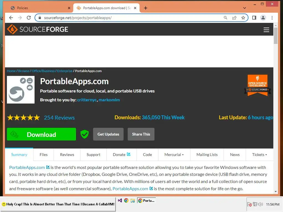
Task: Click the 6 hours ago update link
Action: tap(260, 117)
